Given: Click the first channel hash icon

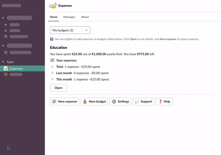Looking at the screenshot, I should (x=6, y=25).
